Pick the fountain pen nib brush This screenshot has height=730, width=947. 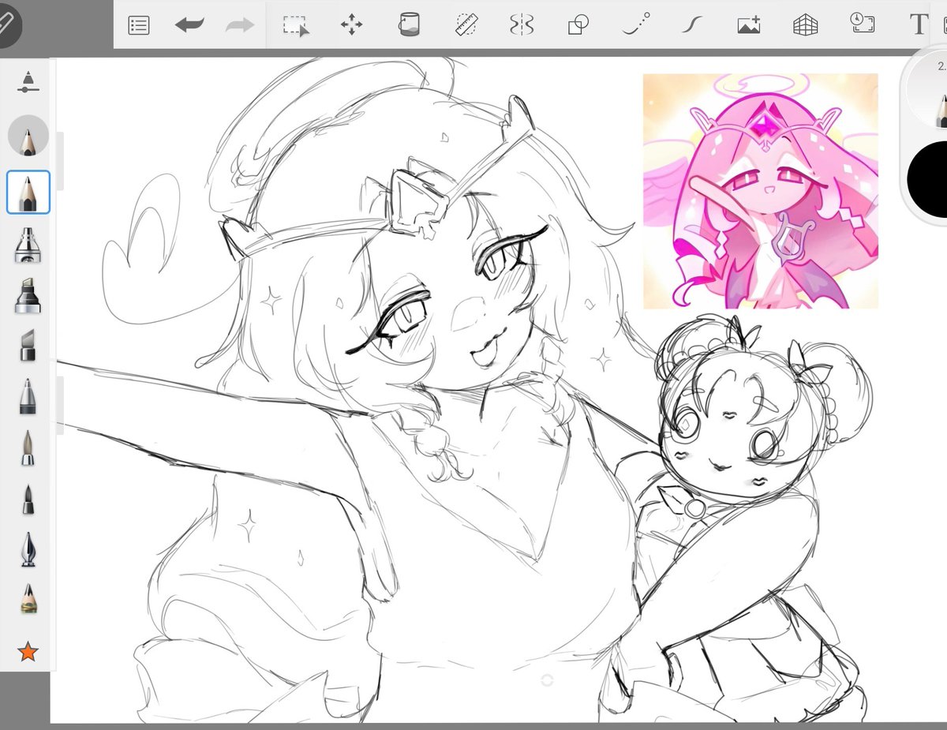coord(28,549)
